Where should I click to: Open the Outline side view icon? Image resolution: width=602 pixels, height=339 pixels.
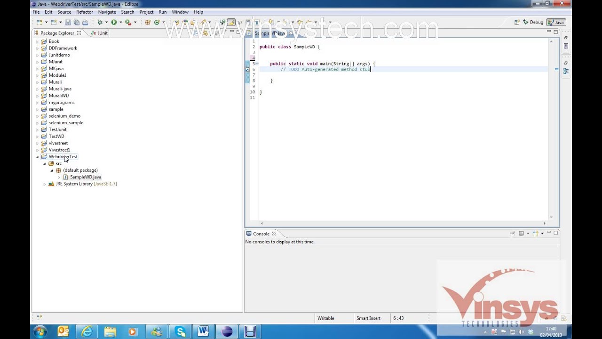click(566, 71)
